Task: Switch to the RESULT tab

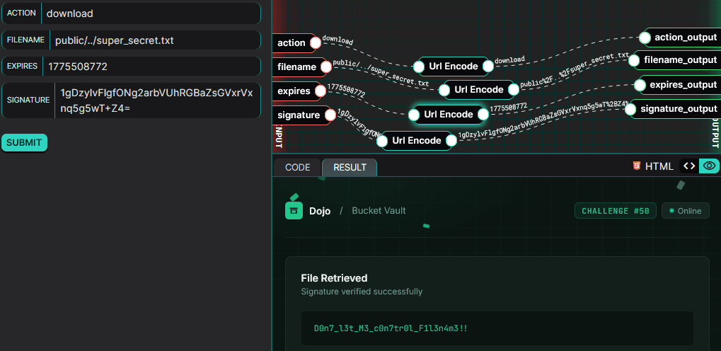Action: coord(350,168)
